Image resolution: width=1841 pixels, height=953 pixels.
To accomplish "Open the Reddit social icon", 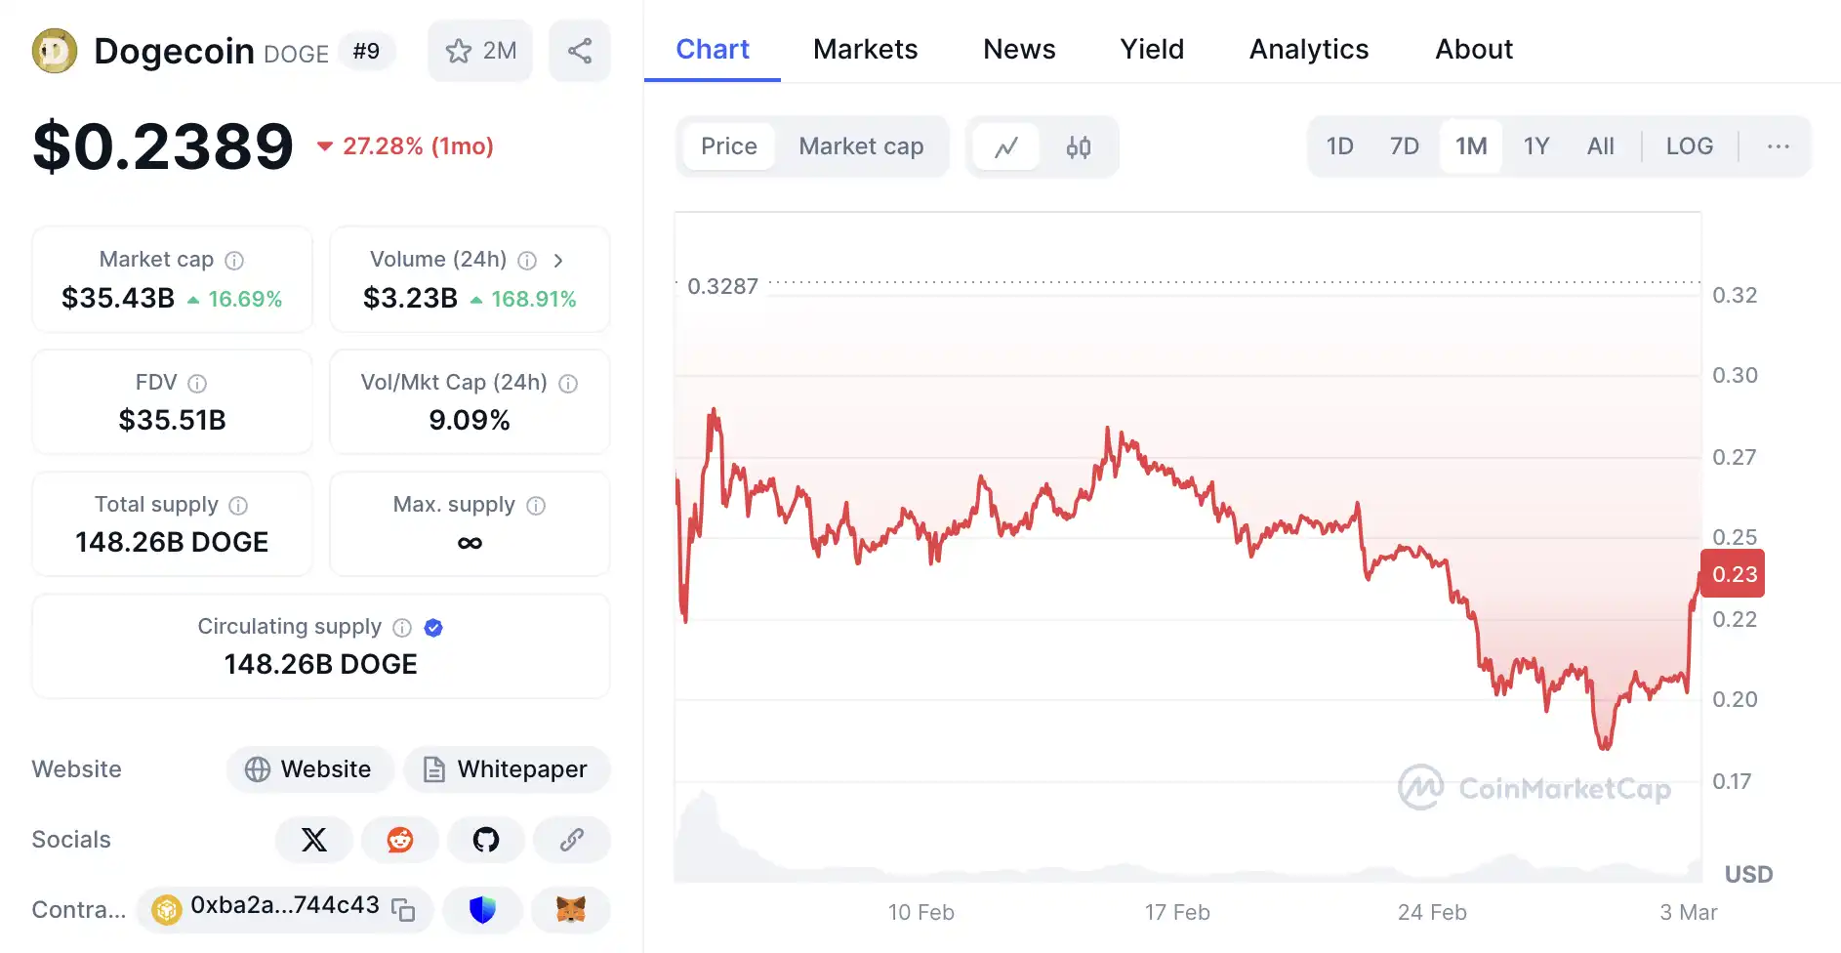I will (400, 840).
